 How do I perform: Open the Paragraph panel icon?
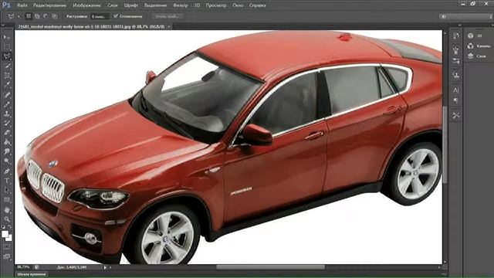pyautogui.click(x=456, y=100)
